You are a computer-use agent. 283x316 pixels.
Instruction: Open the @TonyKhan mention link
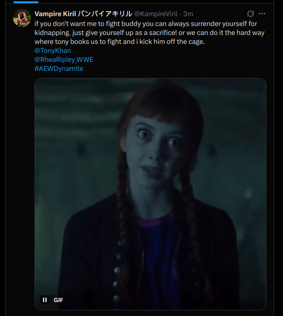point(52,51)
